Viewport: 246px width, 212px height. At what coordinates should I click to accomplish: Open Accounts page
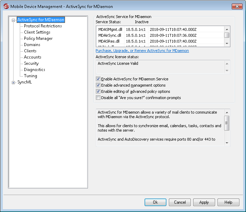click(x=33, y=57)
